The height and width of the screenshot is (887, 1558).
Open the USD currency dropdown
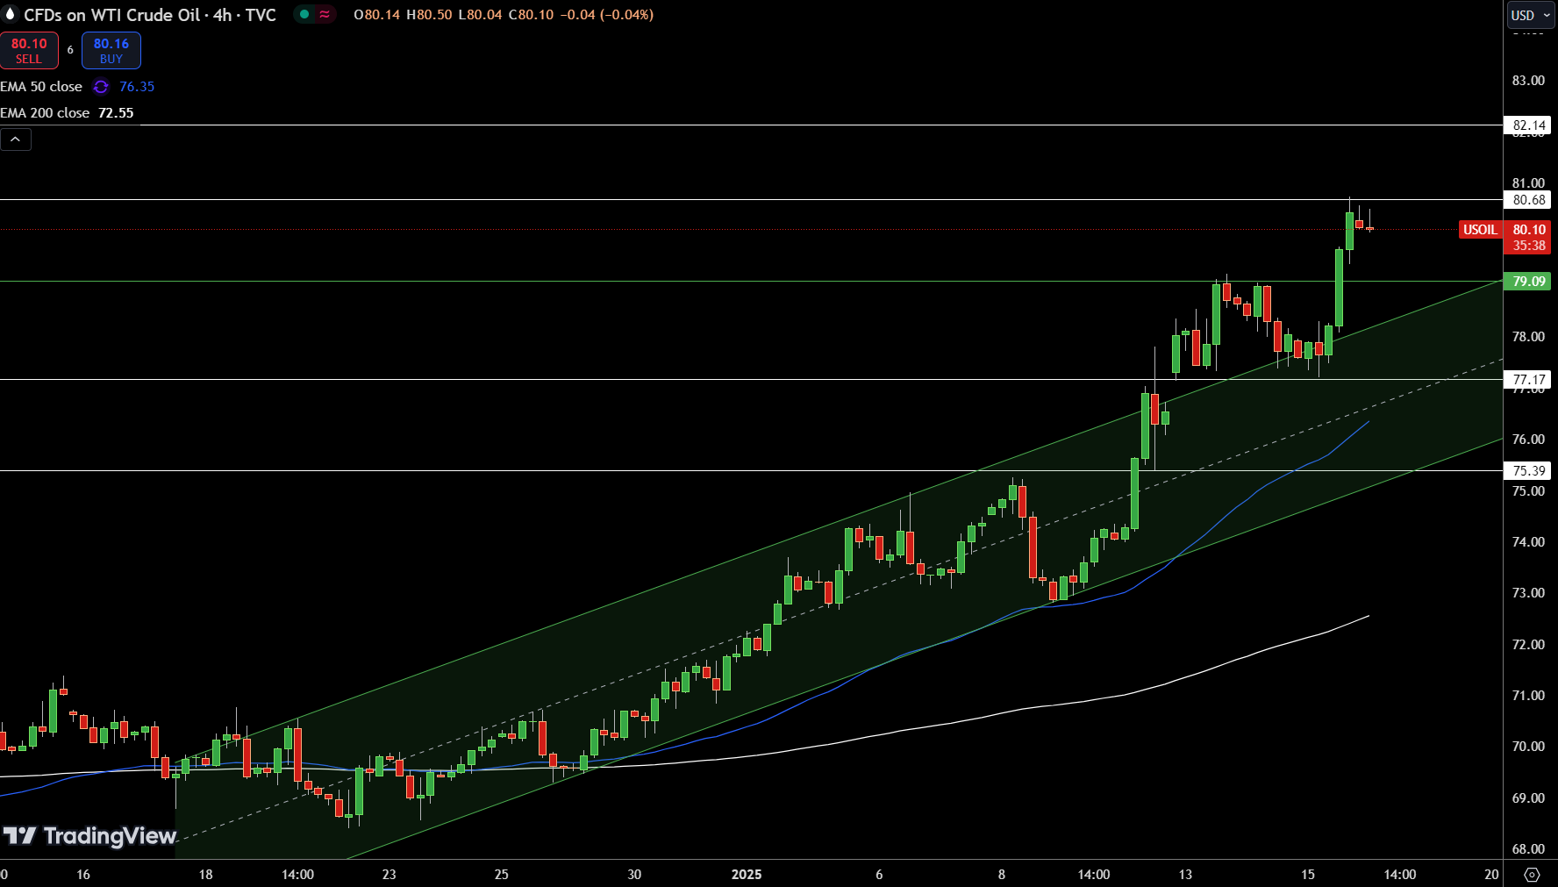click(1531, 15)
